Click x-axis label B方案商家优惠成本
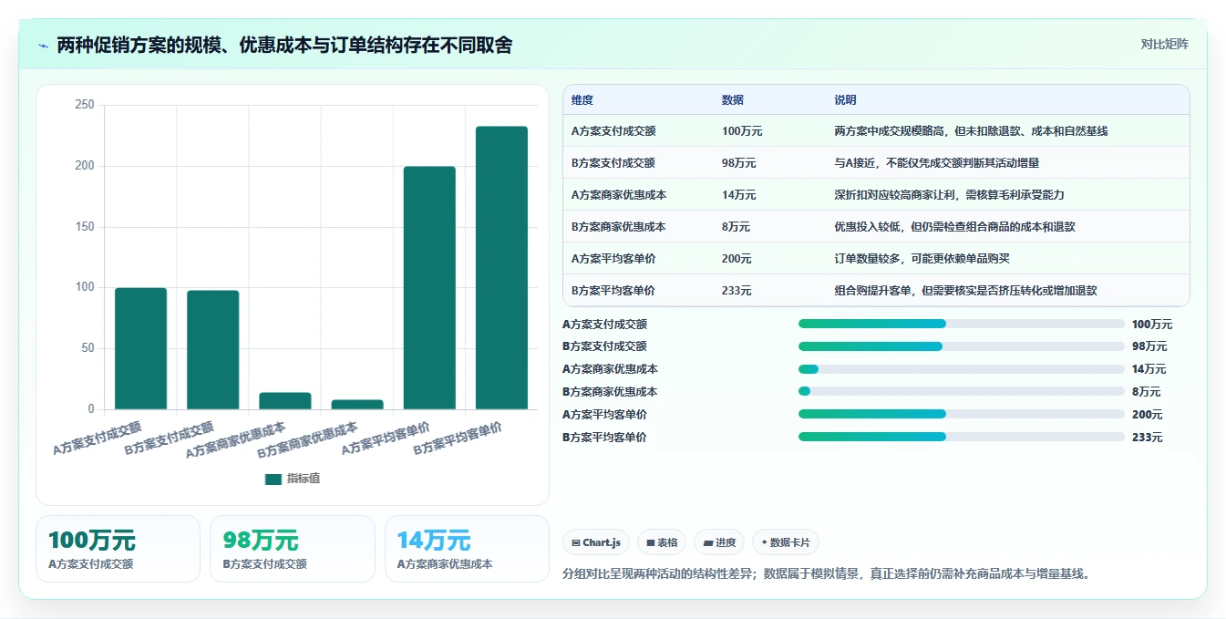 coord(308,439)
